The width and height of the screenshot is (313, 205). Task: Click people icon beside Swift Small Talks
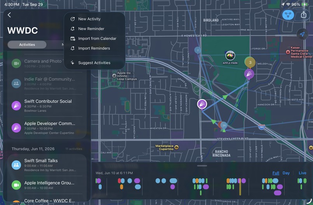pos(16,165)
